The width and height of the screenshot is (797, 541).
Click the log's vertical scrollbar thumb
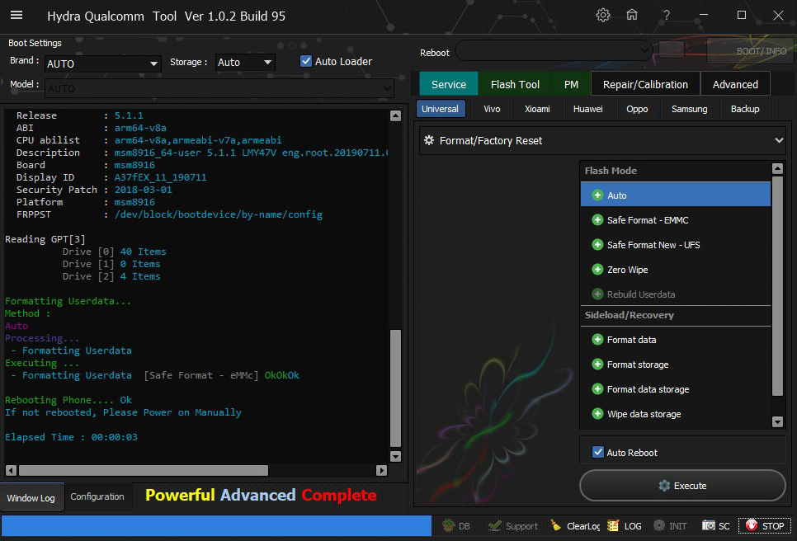[395, 388]
